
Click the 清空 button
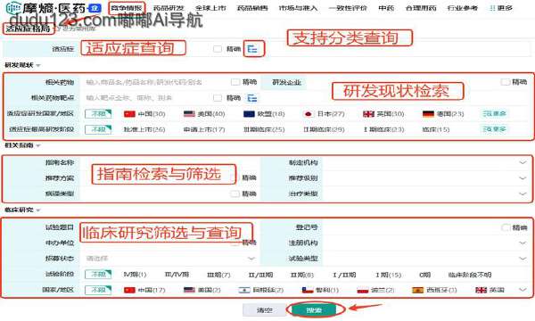pyautogui.click(x=265, y=310)
